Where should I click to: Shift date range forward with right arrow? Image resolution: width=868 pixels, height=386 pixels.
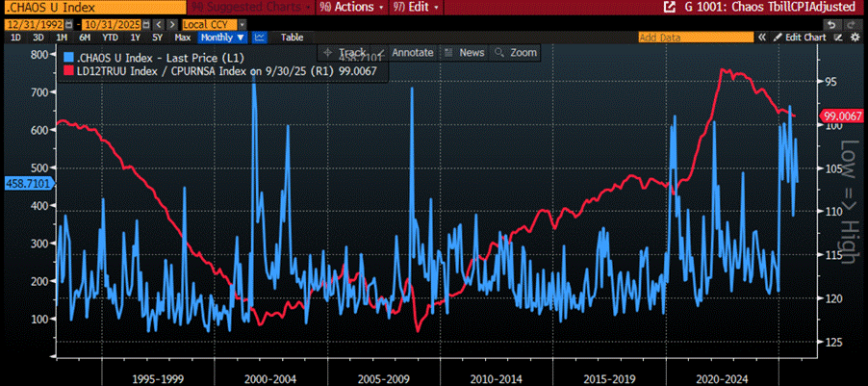point(172,25)
